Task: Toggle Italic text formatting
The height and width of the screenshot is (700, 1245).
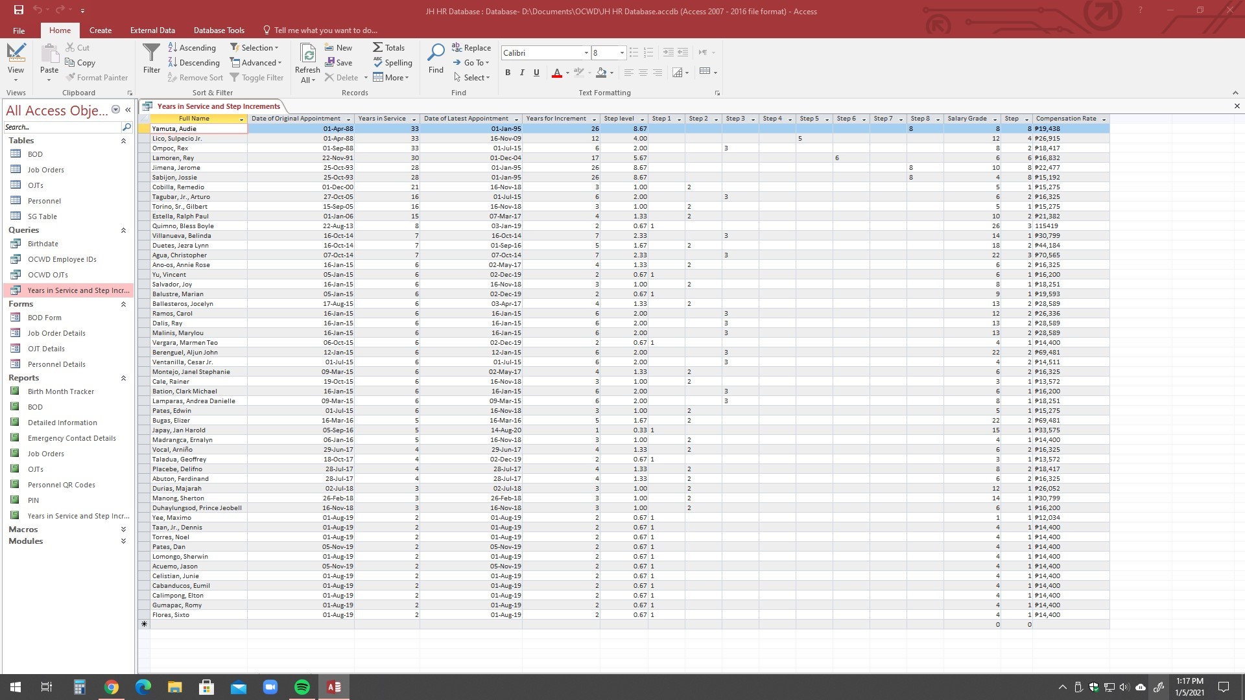Action: coord(522,73)
